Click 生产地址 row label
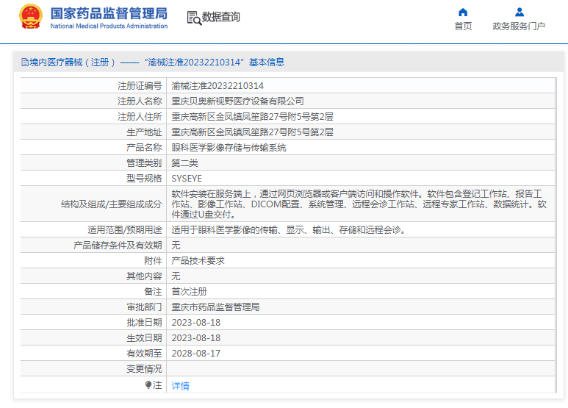The width and height of the screenshot is (568, 408). click(x=144, y=132)
